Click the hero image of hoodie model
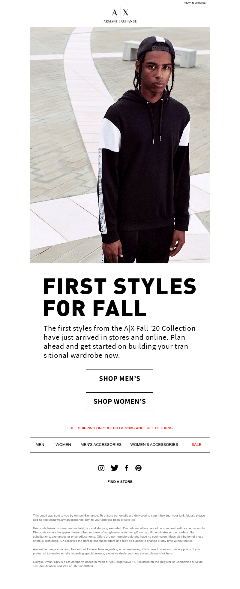This screenshot has width=240, height=589. (x=120, y=145)
